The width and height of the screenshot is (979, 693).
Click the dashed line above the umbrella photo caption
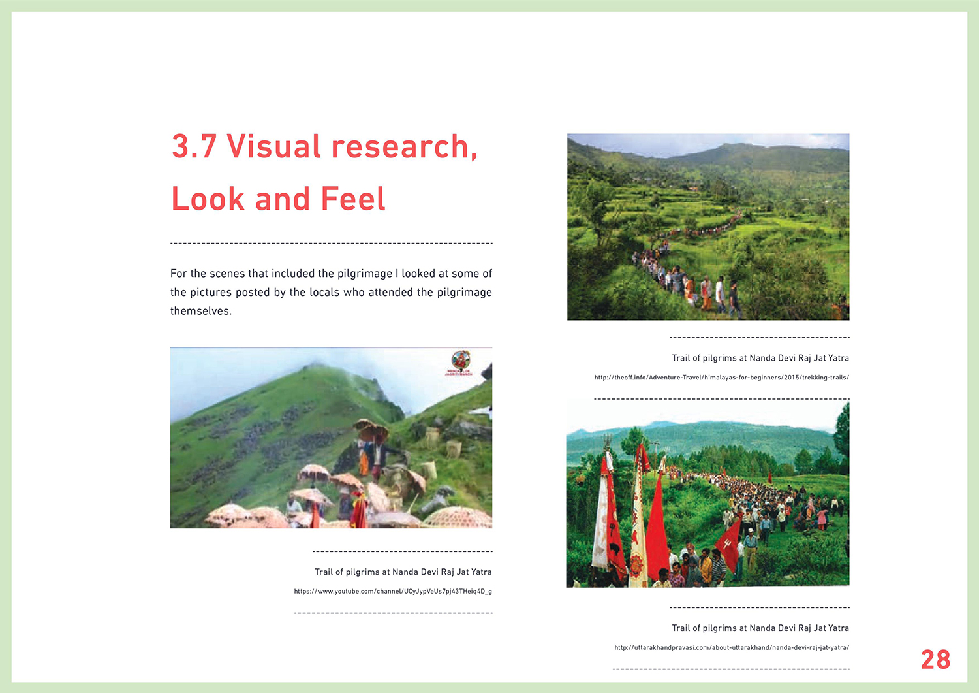(402, 552)
